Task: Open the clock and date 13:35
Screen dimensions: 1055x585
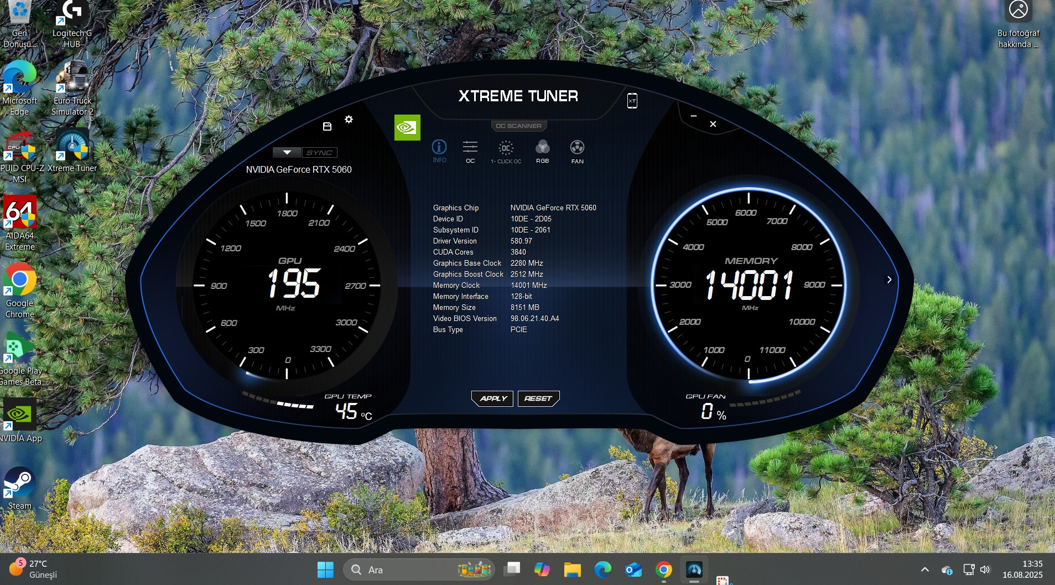Action: (1022, 570)
